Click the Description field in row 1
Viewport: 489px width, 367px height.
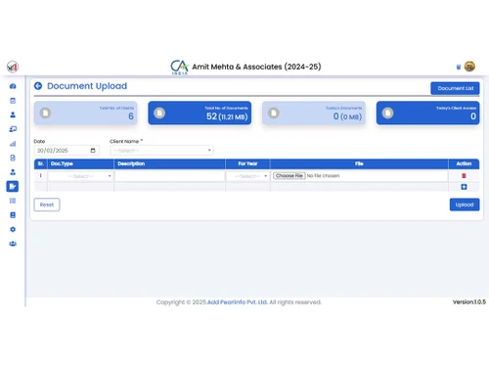pyautogui.click(x=169, y=176)
